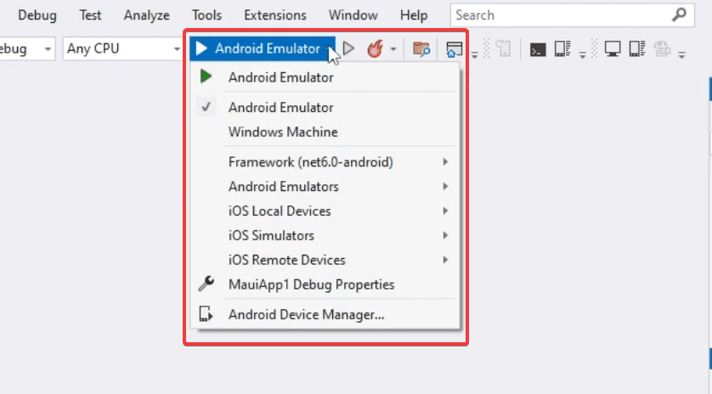Viewport: 712px width, 394px height.
Task: Expand the iOS Local Devices submenu
Action: (x=325, y=211)
